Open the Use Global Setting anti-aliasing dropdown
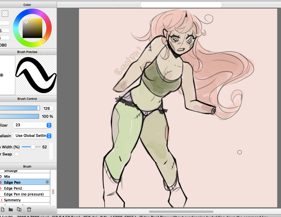This screenshot has height=217, width=281. (x=33, y=136)
